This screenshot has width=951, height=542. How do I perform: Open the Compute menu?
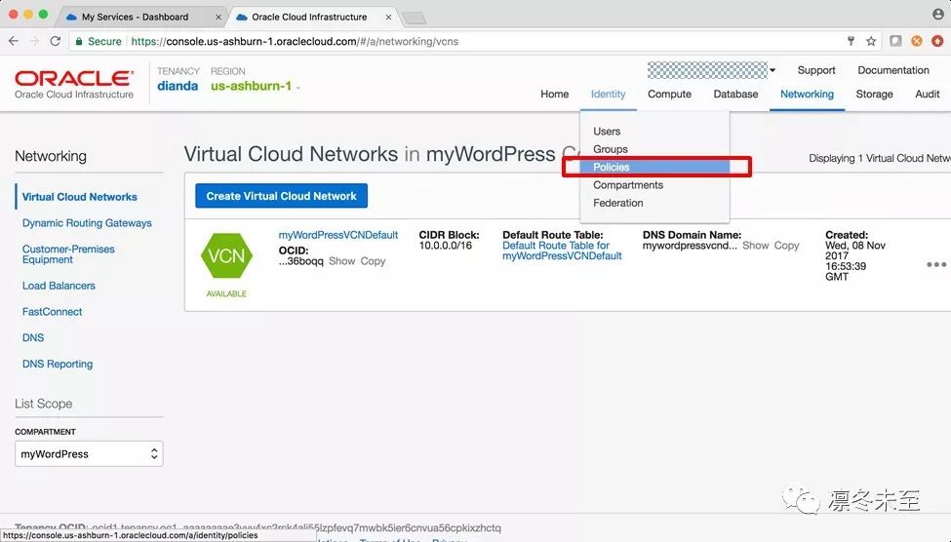669,94
